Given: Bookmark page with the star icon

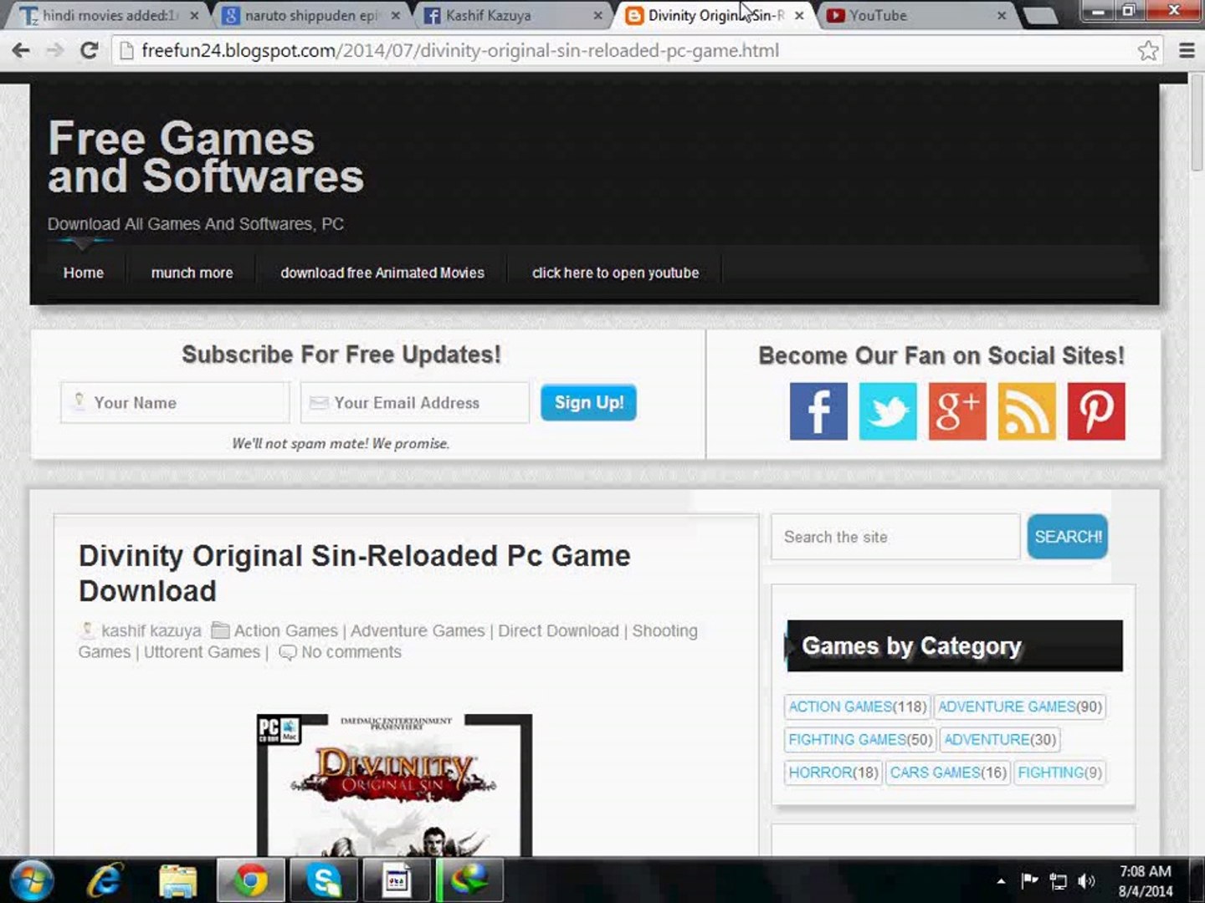Looking at the screenshot, I should 1148,51.
